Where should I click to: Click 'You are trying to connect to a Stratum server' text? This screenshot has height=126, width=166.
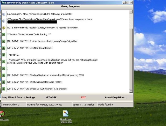[52, 61]
